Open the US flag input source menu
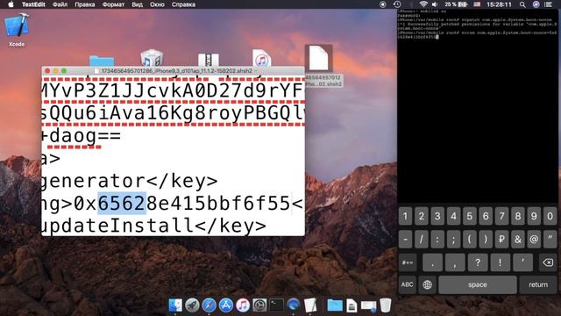The image size is (561, 316). click(477, 4)
